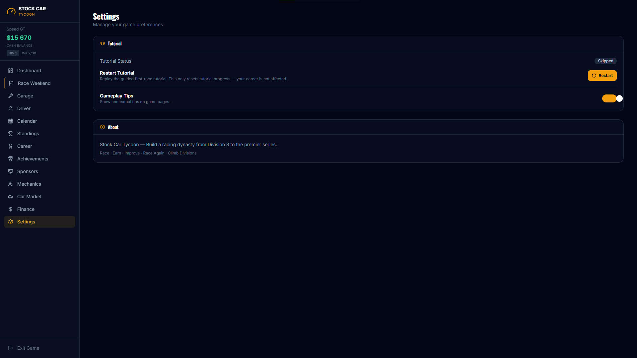The image size is (637, 358).
Task: Click the Mechanics people icon
Action: click(x=11, y=184)
